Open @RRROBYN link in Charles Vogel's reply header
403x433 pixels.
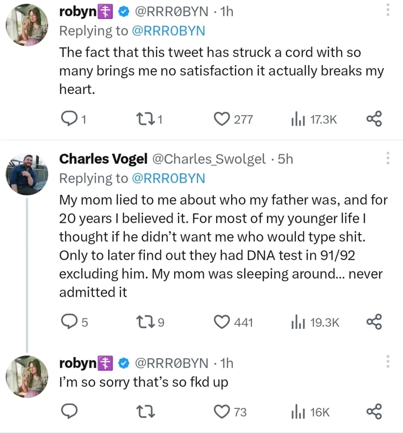click(x=168, y=178)
